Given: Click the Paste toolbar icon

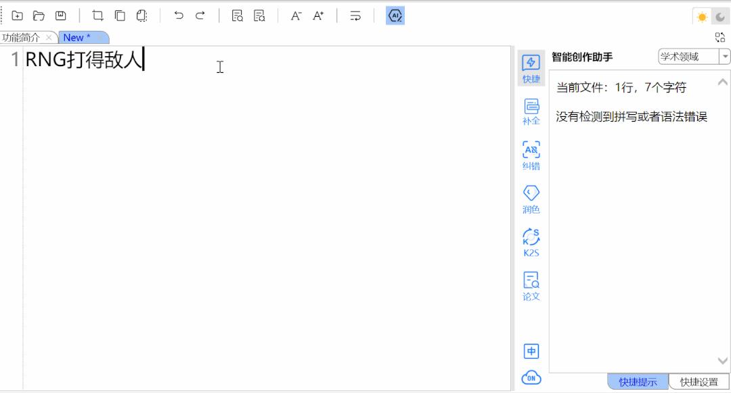Looking at the screenshot, I should coord(141,16).
